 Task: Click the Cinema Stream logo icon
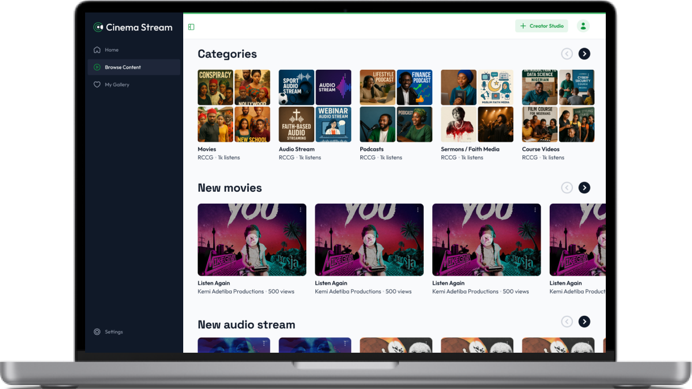[98, 27]
